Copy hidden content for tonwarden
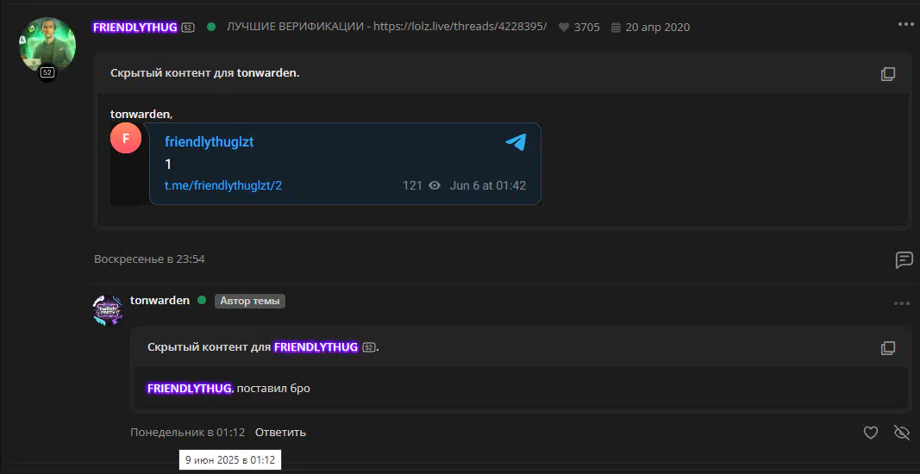The width and height of the screenshot is (920, 474). [x=888, y=74]
